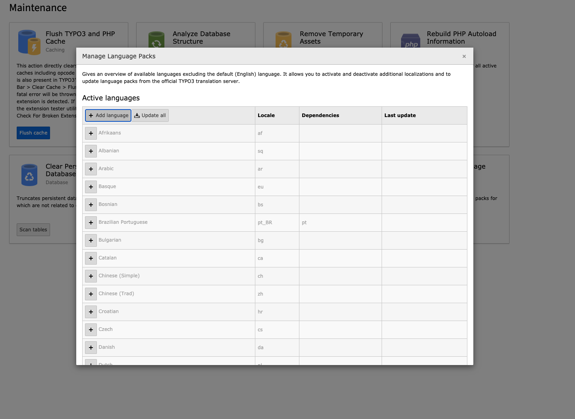Activate the Afrikaans language pack
This screenshot has width=575, height=419.
pos(91,133)
